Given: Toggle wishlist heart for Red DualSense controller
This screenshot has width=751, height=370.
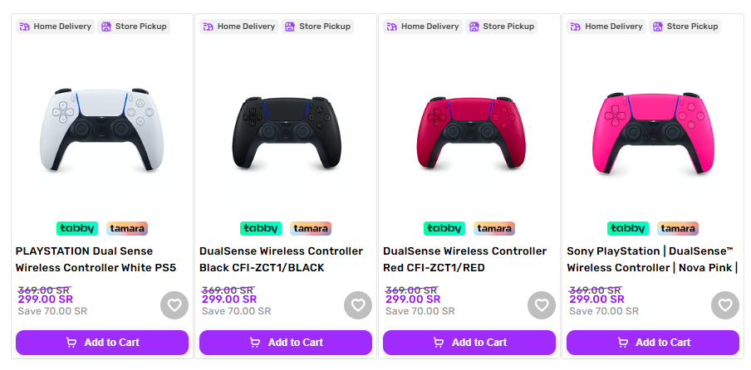Looking at the screenshot, I should tap(542, 305).
